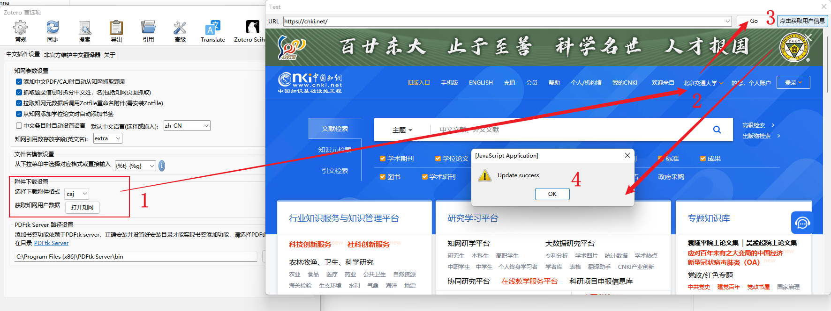Open the 出版物检索 link
This screenshot has height=311, width=831.
[756, 136]
